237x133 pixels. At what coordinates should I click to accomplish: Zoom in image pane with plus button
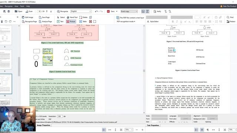coord(142,130)
